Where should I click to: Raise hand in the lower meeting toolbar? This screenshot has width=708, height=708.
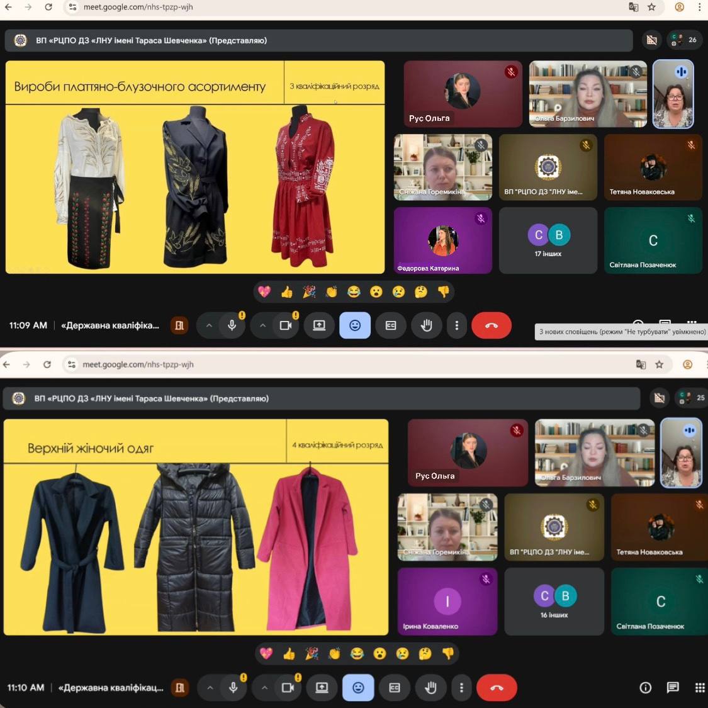tap(430, 688)
